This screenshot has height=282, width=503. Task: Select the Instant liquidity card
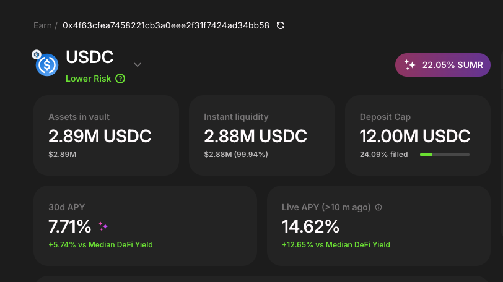(261, 135)
